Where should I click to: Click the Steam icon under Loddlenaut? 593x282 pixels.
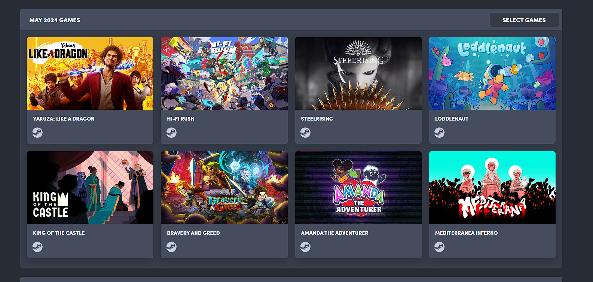[439, 133]
